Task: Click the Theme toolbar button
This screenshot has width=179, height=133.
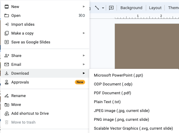Action: 173,8
